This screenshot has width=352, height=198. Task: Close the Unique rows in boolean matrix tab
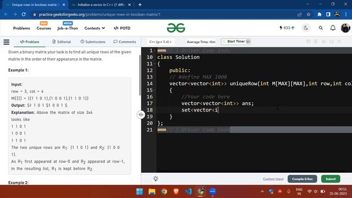tap(64, 5)
